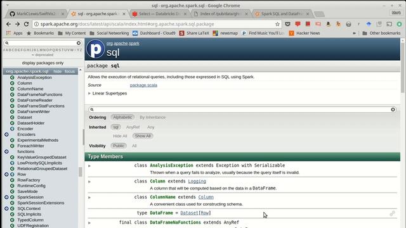This screenshot has width=406, height=228.
Task: Click the Amazon extension icon in toolbar
Action: coord(328,24)
